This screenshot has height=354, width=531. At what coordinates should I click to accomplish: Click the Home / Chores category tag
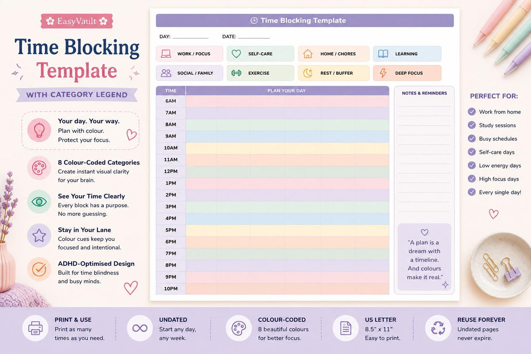(x=334, y=54)
